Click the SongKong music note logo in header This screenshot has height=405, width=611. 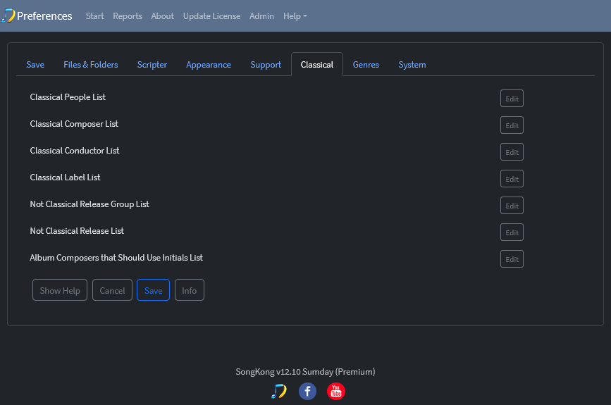[x=8, y=15]
